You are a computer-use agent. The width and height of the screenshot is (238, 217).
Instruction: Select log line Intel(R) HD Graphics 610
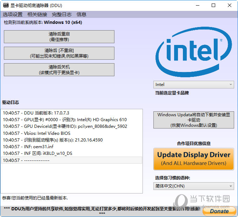(x=72, y=120)
